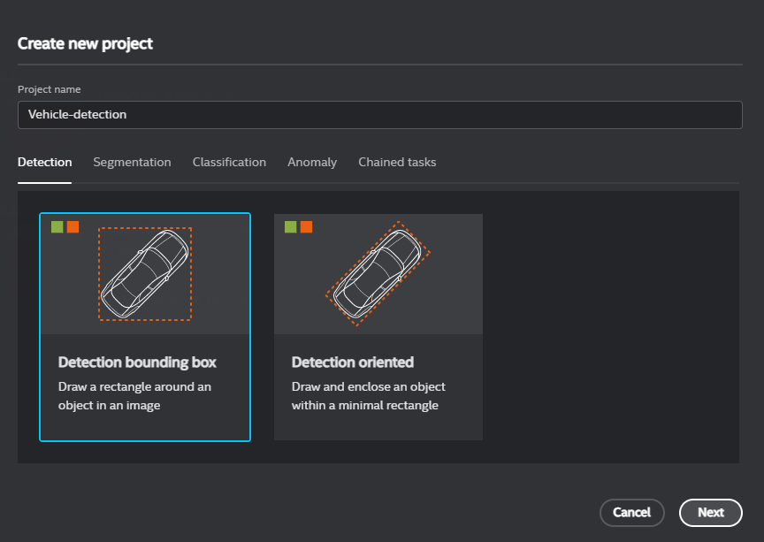
Task: Stay on the Detection tab
Action: point(44,162)
